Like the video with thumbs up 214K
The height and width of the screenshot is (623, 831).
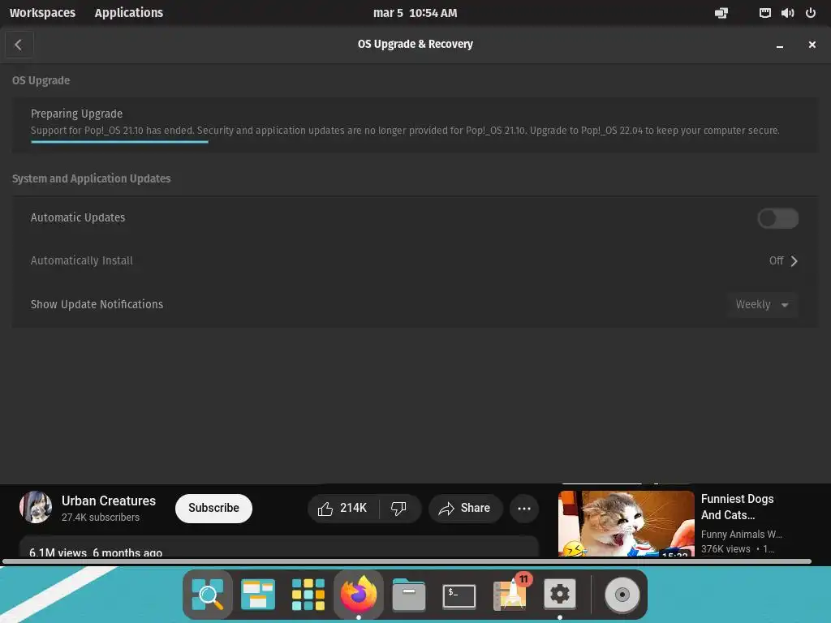[343, 509]
